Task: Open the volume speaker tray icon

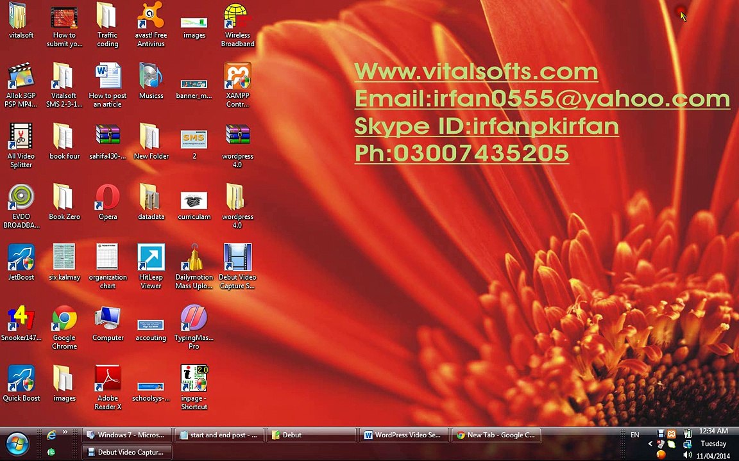Action: click(687, 455)
